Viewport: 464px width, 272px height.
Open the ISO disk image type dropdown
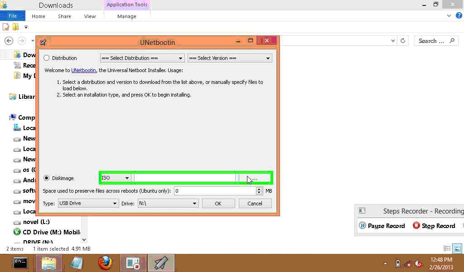pyautogui.click(x=116, y=178)
